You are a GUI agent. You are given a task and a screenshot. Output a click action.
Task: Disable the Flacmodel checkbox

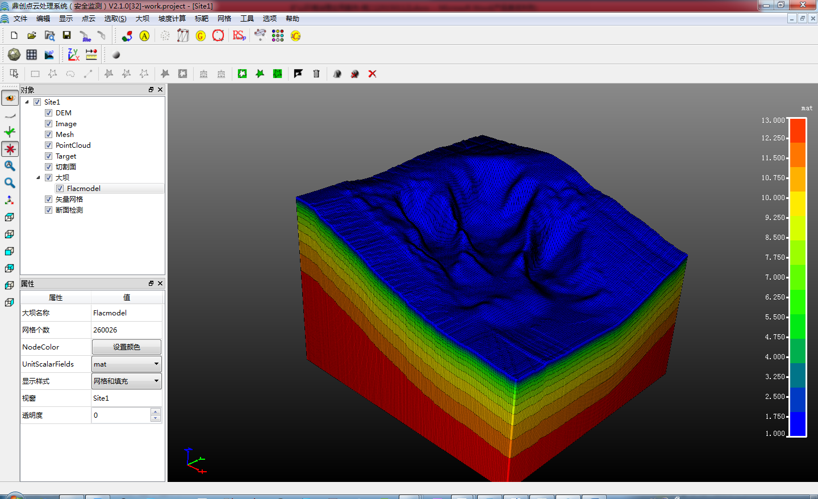60,189
